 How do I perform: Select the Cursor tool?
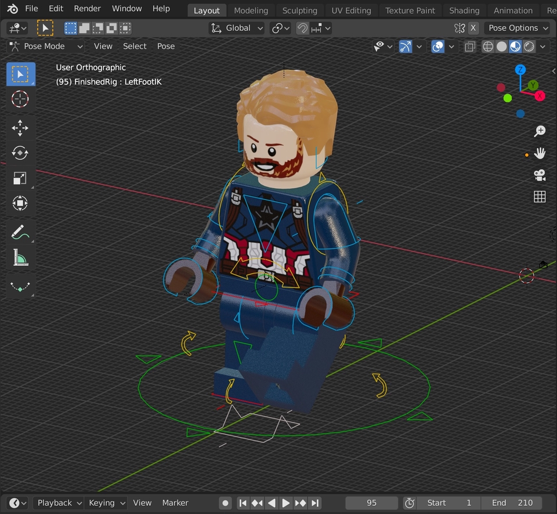click(x=20, y=99)
